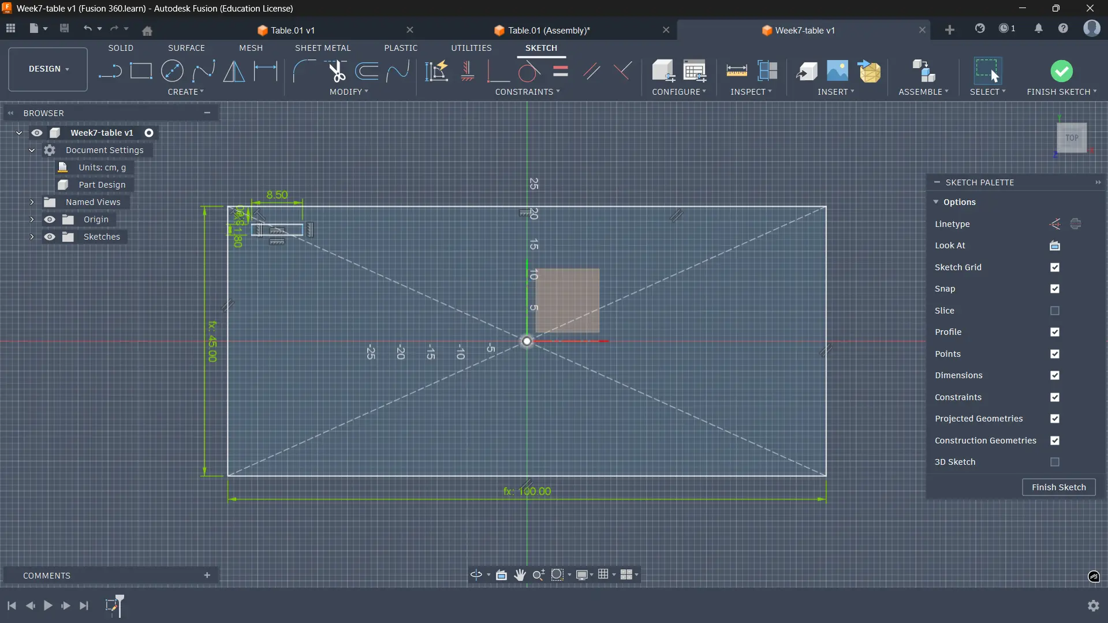The image size is (1108, 623).
Task: Open the INSPECT dropdown menu
Action: pyautogui.click(x=751, y=92)
